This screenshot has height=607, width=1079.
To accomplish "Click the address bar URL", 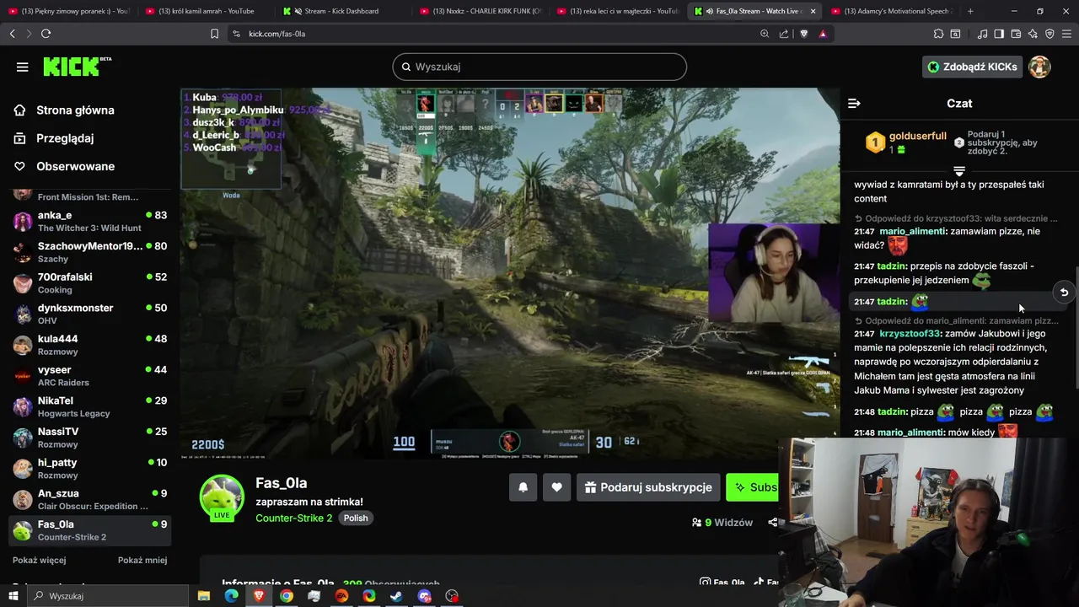I will [x=276, y=34].
